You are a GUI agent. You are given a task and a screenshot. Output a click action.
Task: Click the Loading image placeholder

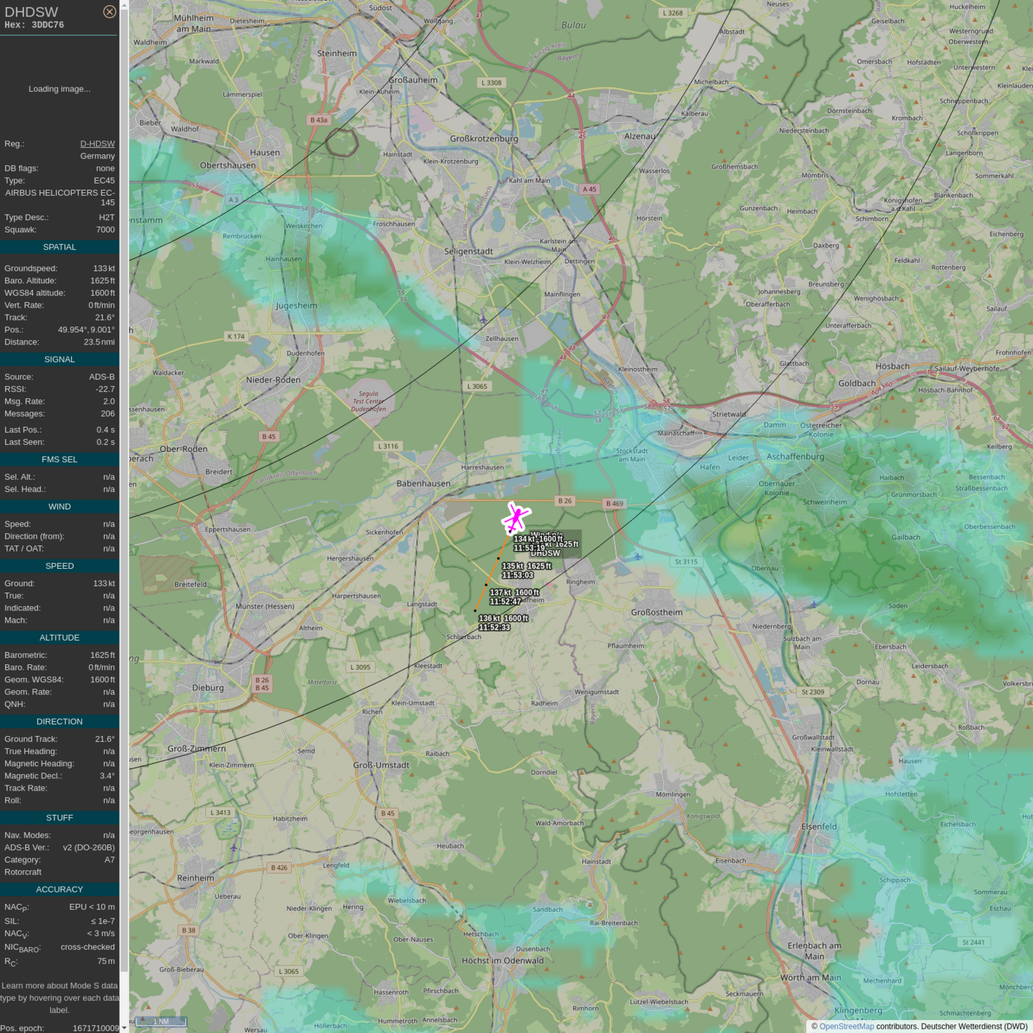pos(60,89)
